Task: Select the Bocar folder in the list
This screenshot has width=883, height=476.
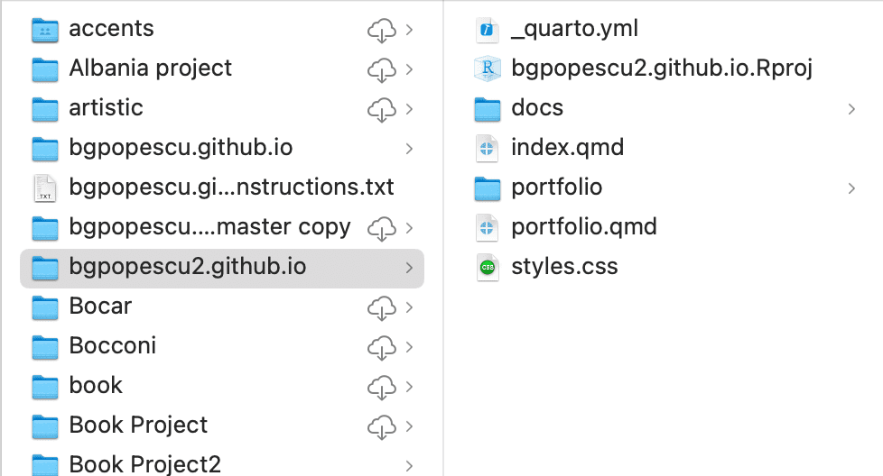Action: point(100,307)
